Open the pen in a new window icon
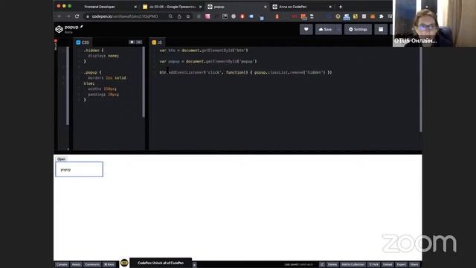This screenshot has width=476, height=268. (x=322, y=264)
